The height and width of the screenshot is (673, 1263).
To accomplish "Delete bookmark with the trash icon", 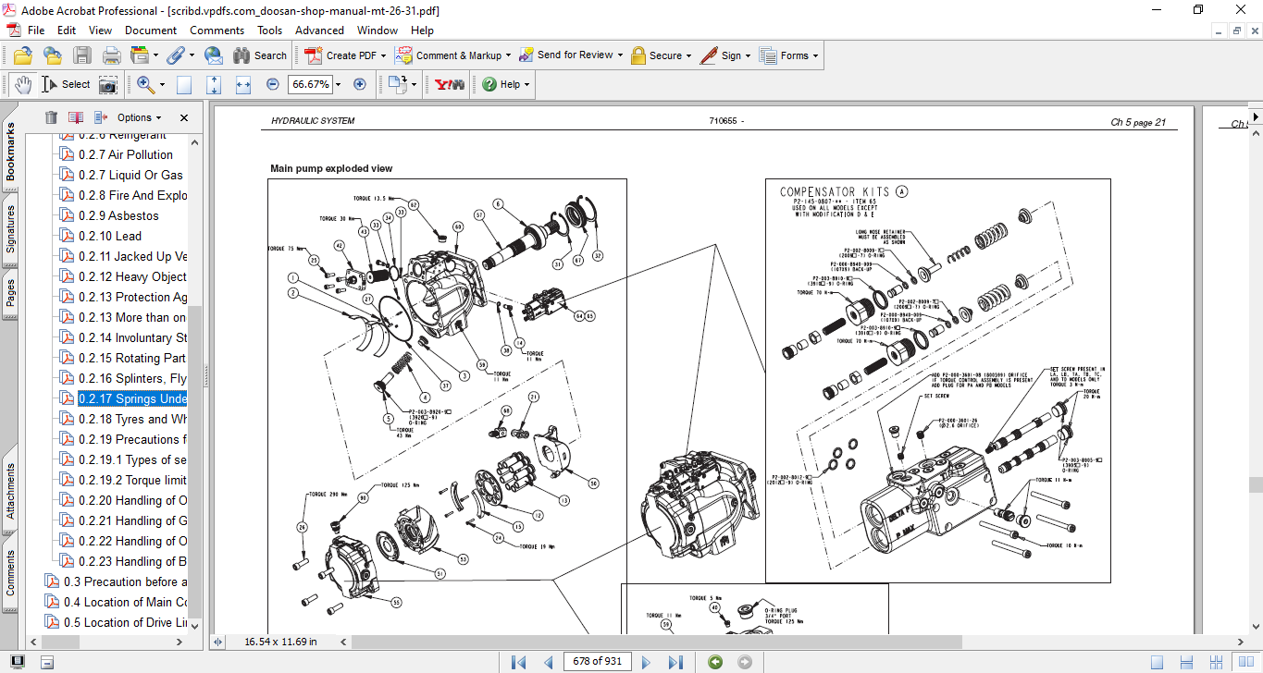I will (51, 117).
